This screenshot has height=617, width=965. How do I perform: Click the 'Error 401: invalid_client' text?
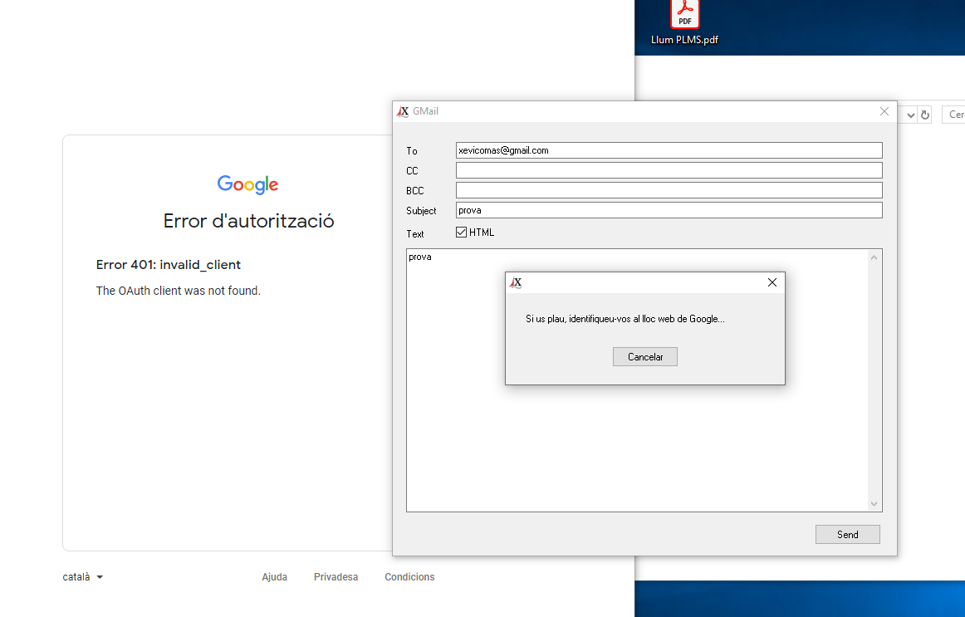168,265
